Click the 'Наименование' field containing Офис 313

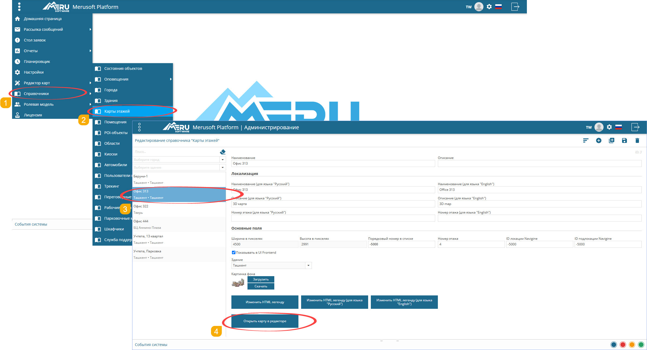(332, 163)
